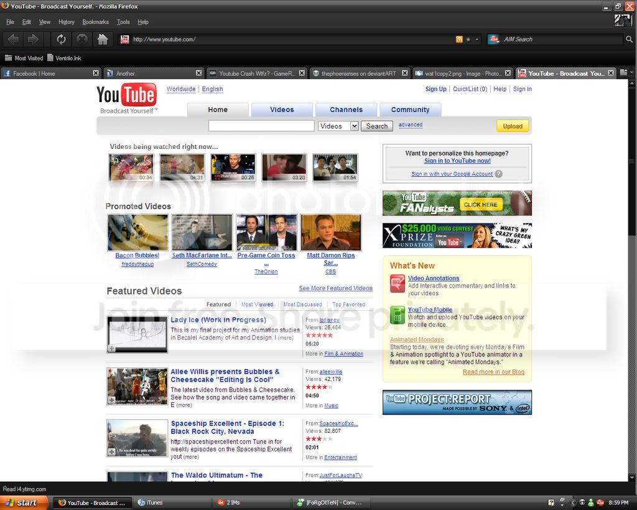Switch to the Channels tab

pos(346,110)
